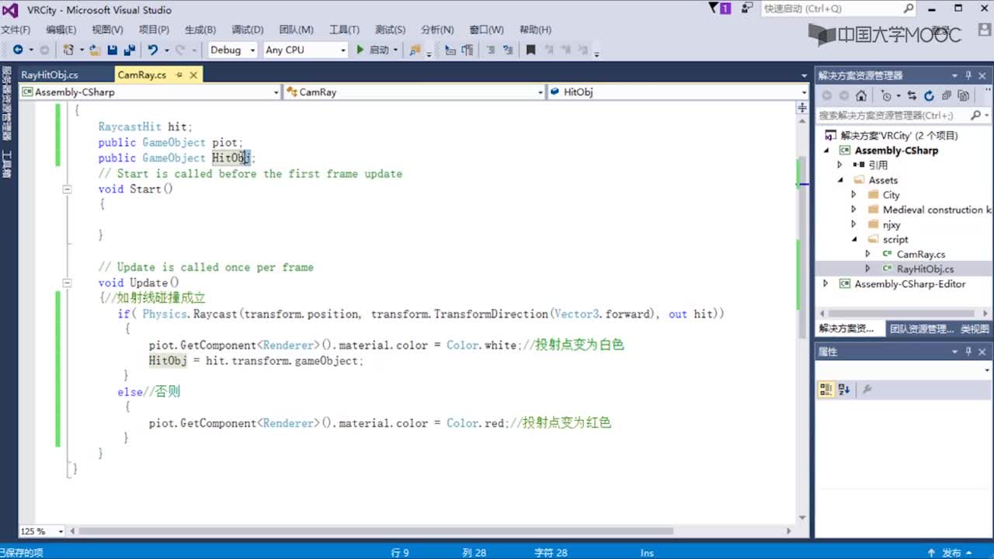Select the 引用 references node
Image resolution: width=994 pixels, height=559 pixels.
[x=878, y=165]
